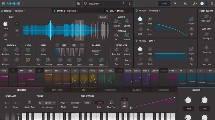The image size is (215, 120).
Task: Load next preset with down arrow
Action: click(x=130, y=4)
